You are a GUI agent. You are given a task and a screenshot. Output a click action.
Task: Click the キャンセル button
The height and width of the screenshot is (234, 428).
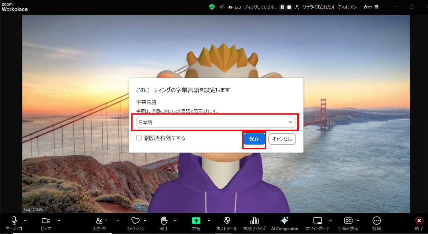(282, 139)
